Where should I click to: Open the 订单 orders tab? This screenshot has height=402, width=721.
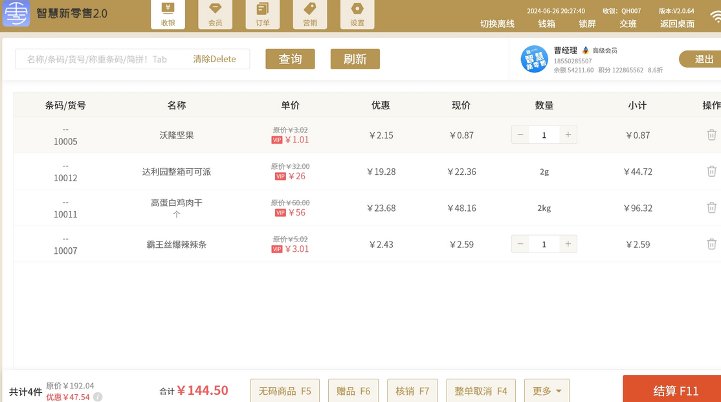(x=263, y=15)
